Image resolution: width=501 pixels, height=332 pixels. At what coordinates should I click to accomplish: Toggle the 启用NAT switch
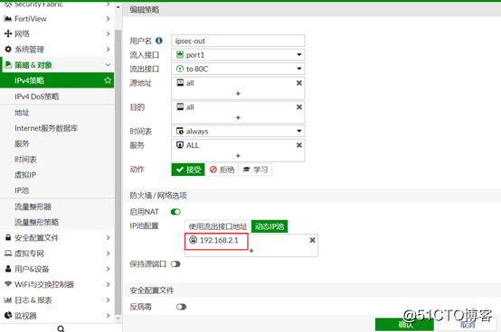point(175,212)
